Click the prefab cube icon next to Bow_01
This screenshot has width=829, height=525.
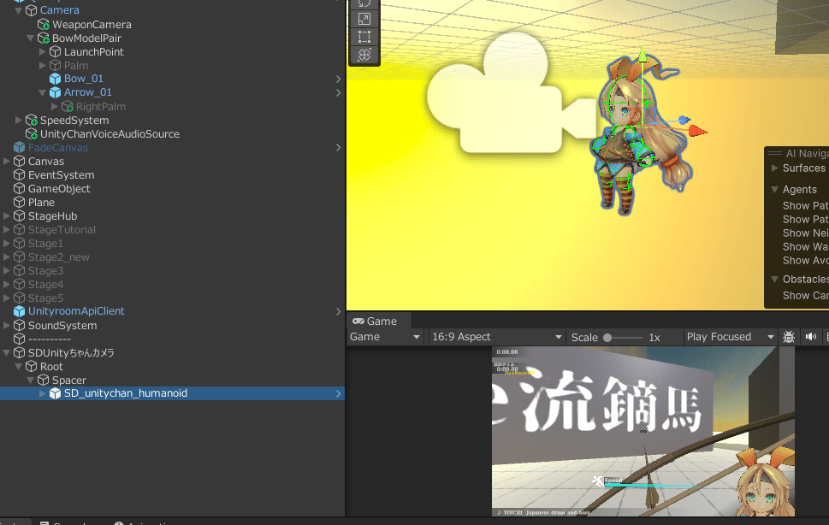tap(53, 78)
